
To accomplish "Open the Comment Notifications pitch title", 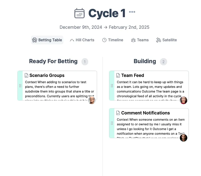I will (x=145, y=113).
